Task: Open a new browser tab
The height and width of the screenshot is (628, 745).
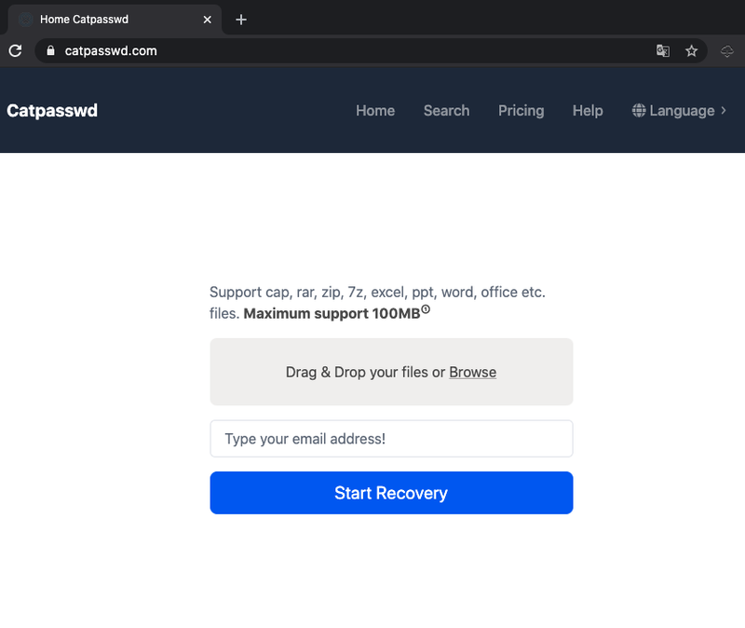Action: click(x=241, y=20)
